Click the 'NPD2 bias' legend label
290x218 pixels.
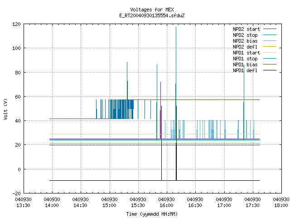[245, 41]
